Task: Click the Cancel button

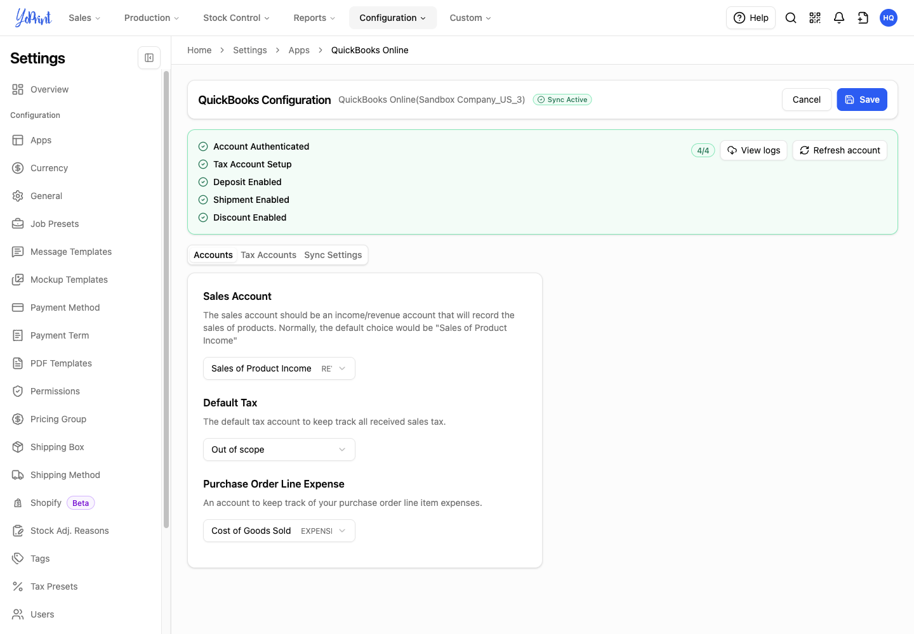Action: click(807, 100)
